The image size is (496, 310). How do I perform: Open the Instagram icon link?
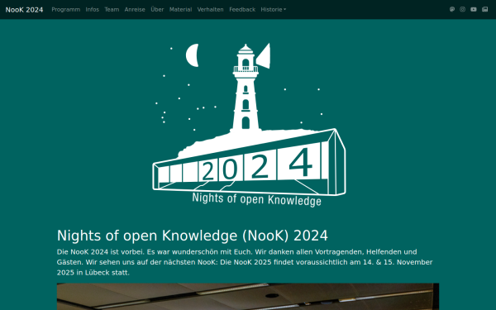click(x=462, y=9)
